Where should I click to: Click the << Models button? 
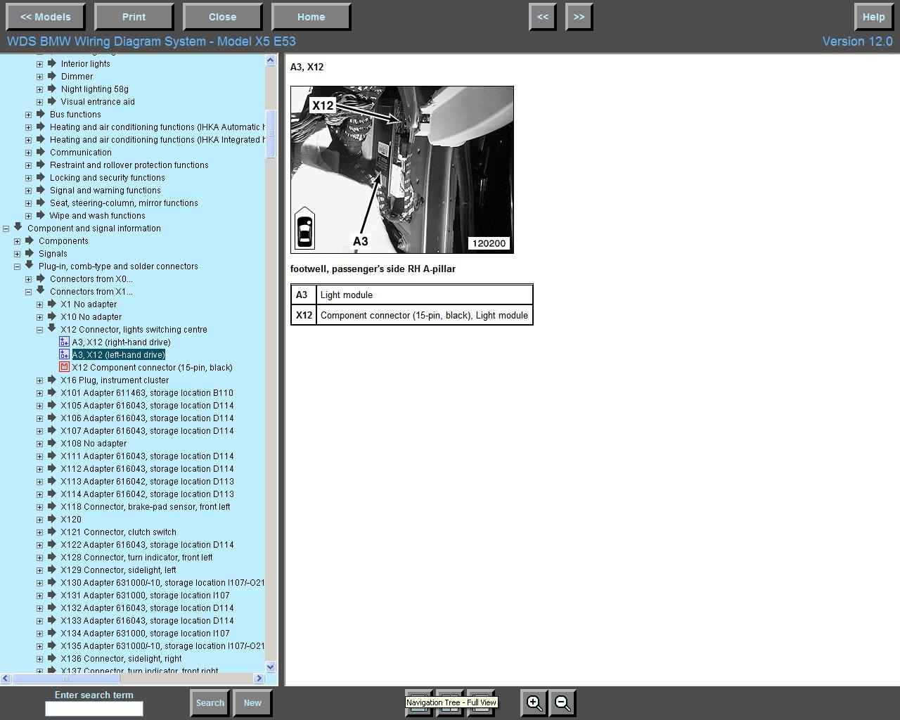coord(46,17)
